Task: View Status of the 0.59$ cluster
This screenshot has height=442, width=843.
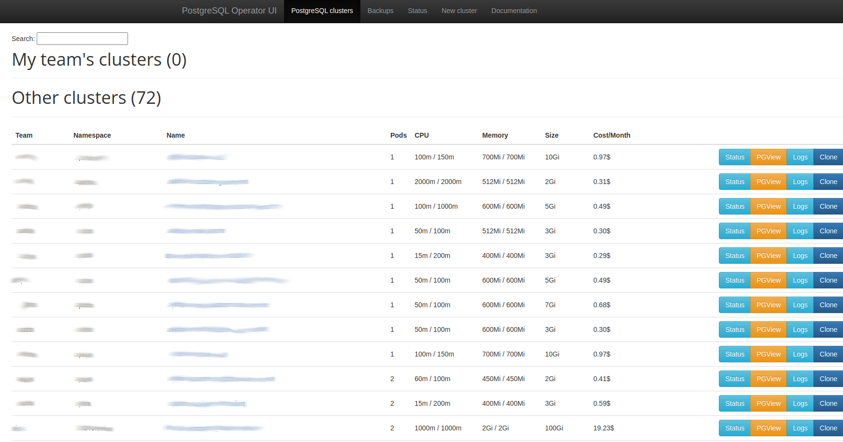Action: pyautogui.click(x=735, y=403)
